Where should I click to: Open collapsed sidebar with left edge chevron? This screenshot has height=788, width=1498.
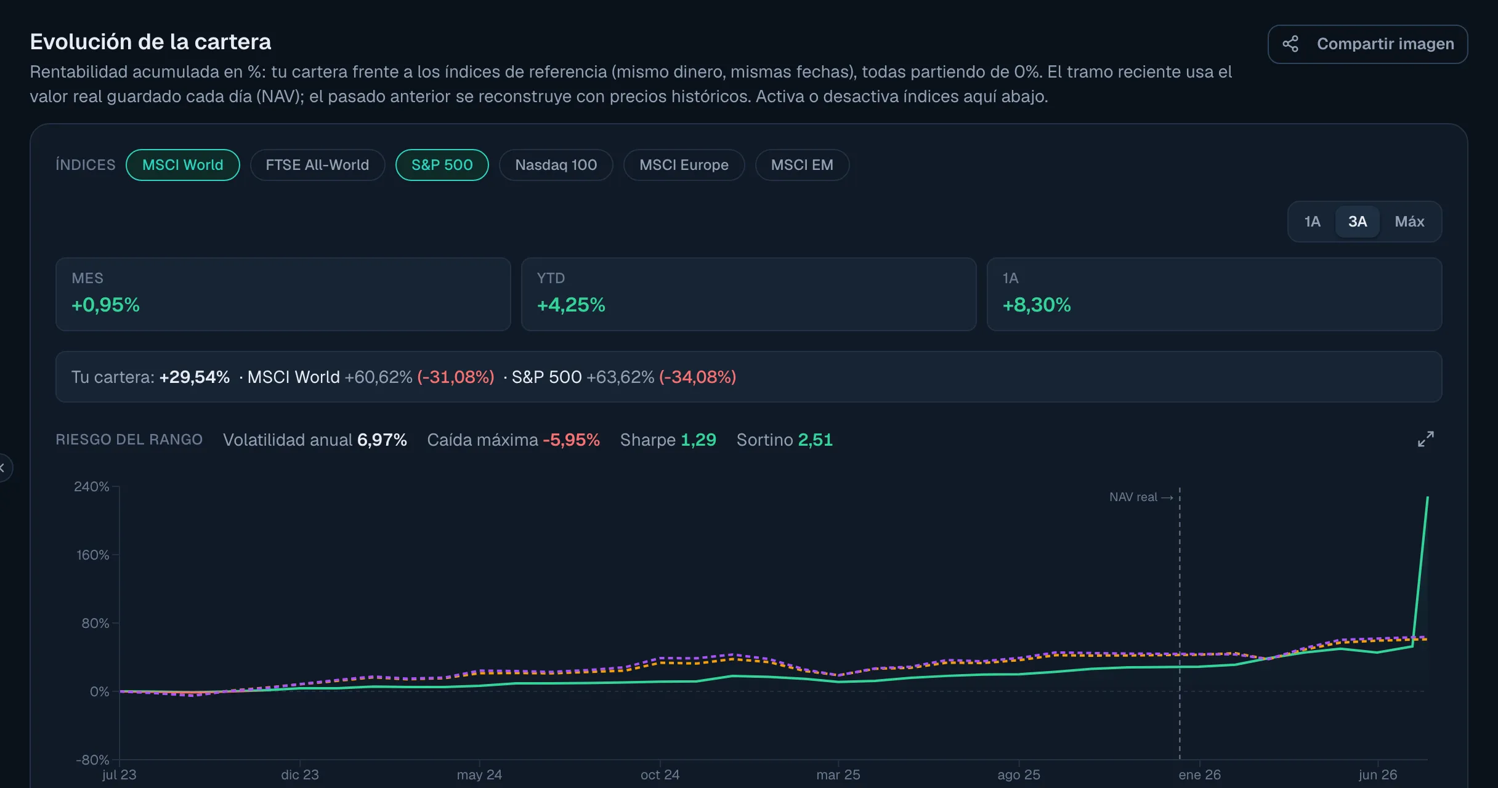point(3,468)
